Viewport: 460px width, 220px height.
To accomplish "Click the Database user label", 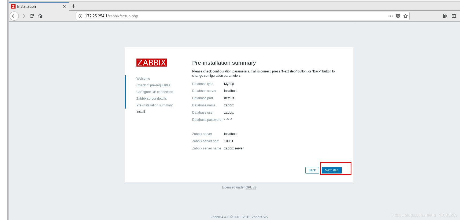I will (203, 113).
